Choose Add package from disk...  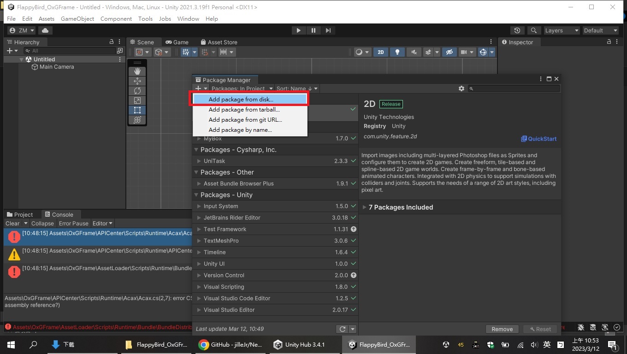250,99
